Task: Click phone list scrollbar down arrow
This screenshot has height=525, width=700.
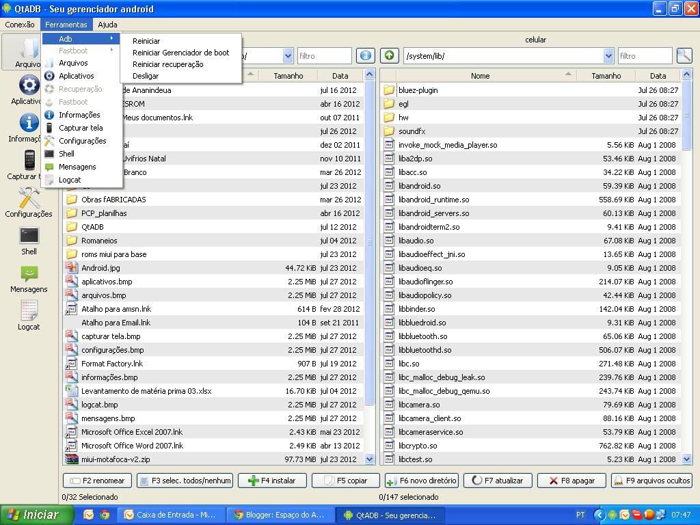Action: (x=686, y=459)
